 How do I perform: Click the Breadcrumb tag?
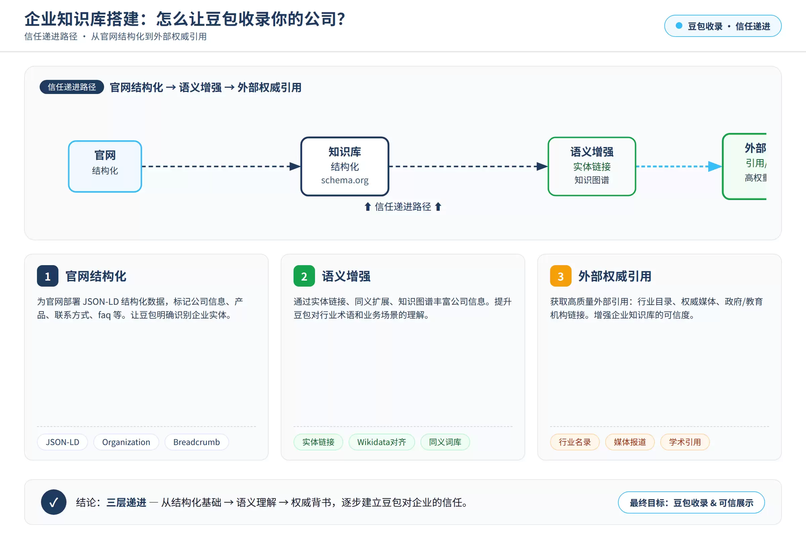click(196, 442)
